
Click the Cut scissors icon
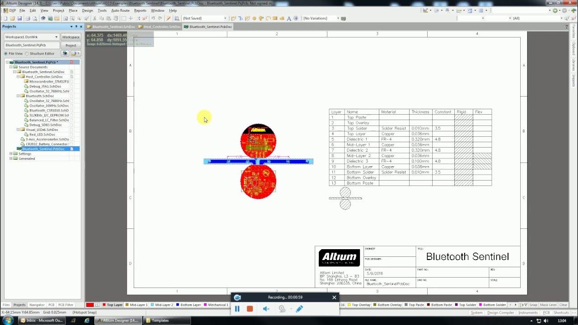click(94, 19)
